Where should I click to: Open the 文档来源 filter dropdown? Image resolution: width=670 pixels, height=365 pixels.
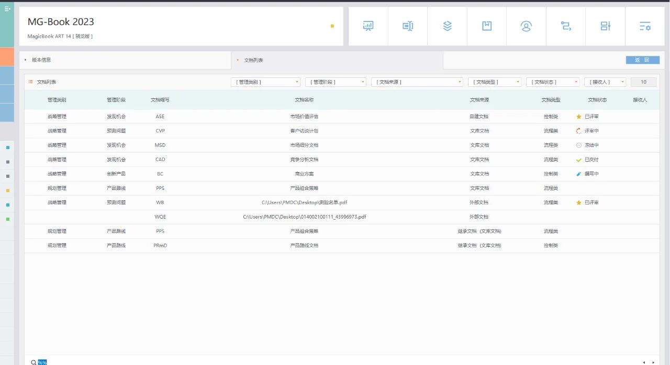pyautogui.click(x=417, y=82)
